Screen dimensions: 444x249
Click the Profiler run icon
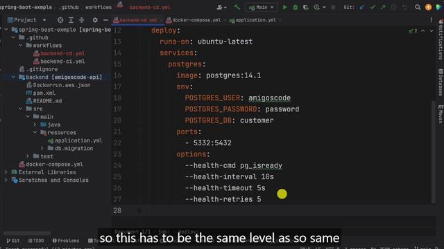coord(317,8)
